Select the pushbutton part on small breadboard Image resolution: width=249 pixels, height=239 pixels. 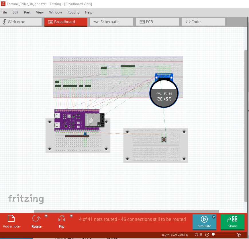click(164, 139)
